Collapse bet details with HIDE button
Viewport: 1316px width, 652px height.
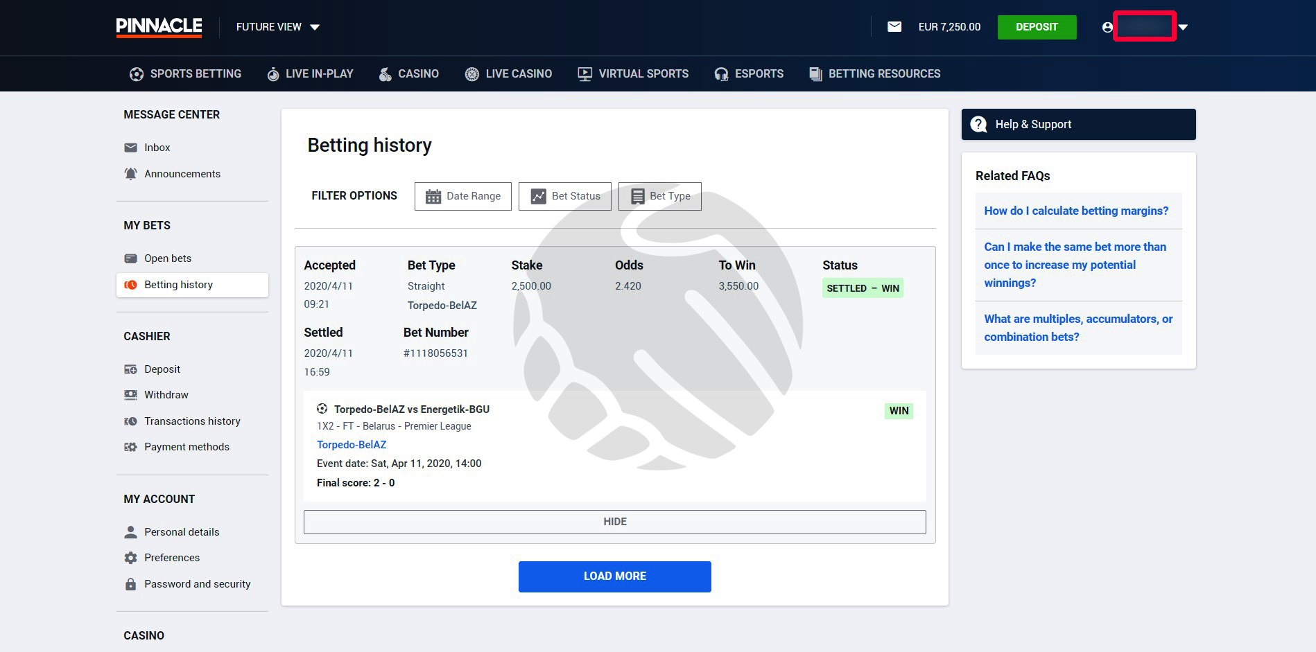click(x=615, y=522)
